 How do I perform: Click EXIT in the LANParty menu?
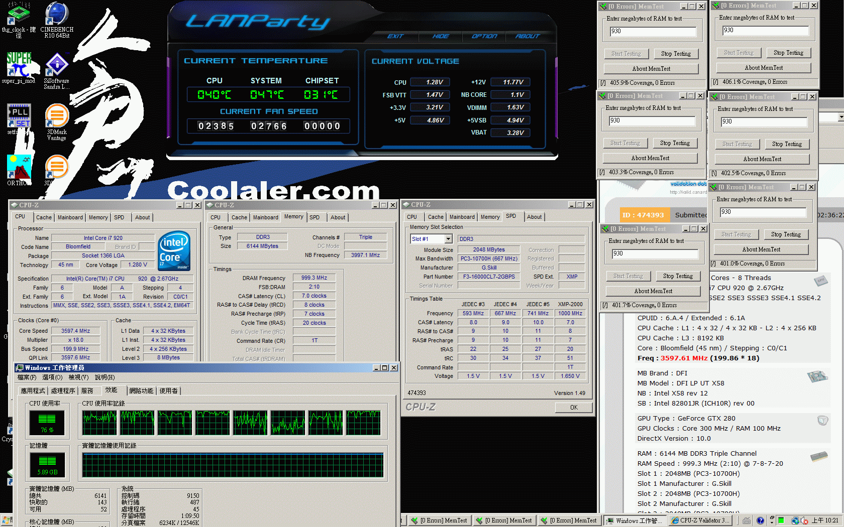click(395, 36)
